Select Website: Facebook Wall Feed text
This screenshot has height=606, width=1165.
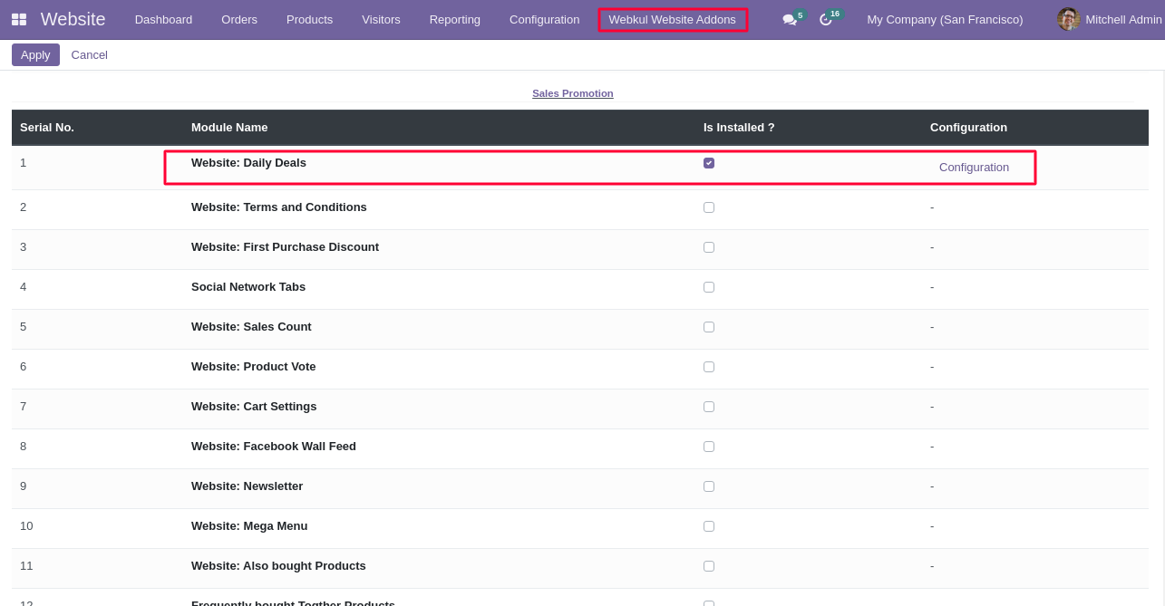pos(274,446)
